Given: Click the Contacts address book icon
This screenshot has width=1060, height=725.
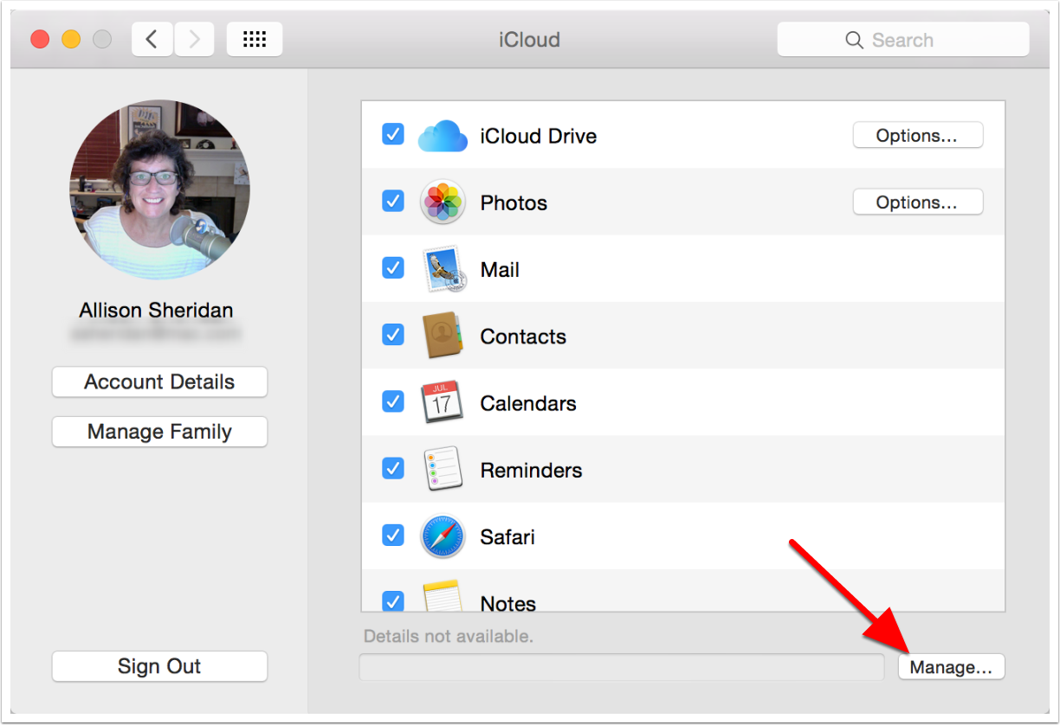Looking at the screenshot, I should (443, 337).
